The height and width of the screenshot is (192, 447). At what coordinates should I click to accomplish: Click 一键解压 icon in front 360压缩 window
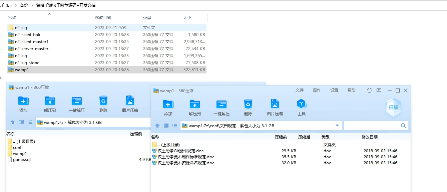pyautogui.click(x=221, y=104)
